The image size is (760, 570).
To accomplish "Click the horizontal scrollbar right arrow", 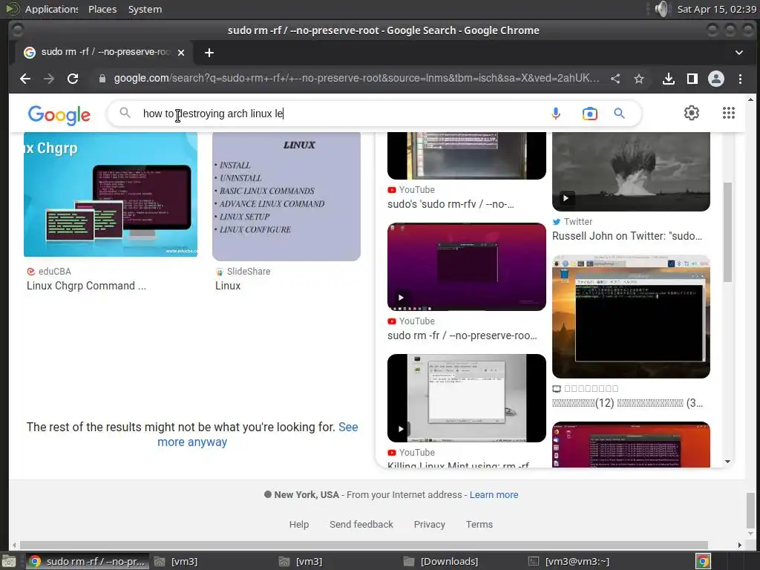I will tap(740, 546).
